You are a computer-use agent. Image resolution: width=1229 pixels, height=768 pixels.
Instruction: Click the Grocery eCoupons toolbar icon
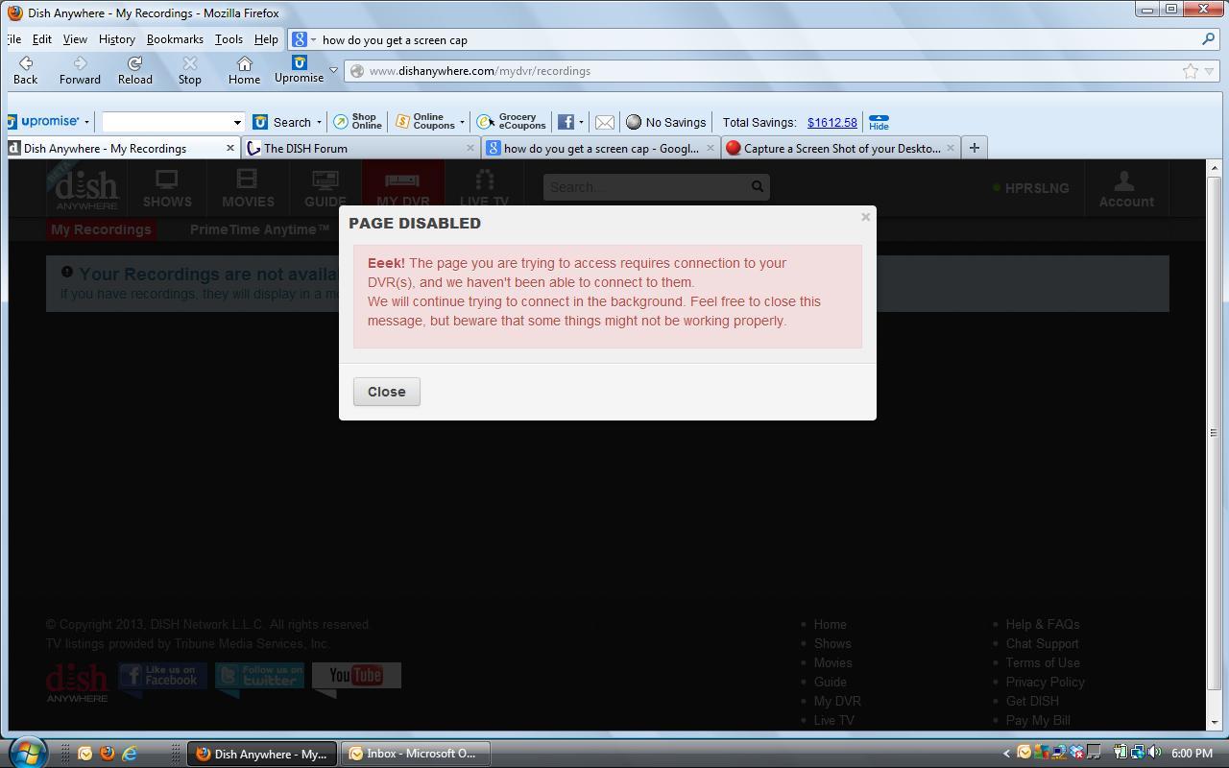tap(512, 122)
